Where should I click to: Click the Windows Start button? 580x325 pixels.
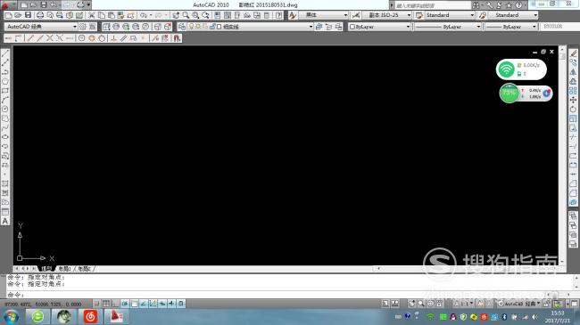[11, 317]
